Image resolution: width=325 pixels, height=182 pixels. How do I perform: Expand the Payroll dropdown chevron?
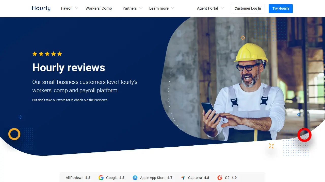[77, 8]
